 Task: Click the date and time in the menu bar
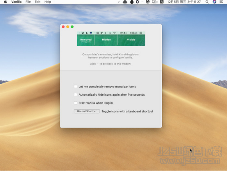[184, 2]
